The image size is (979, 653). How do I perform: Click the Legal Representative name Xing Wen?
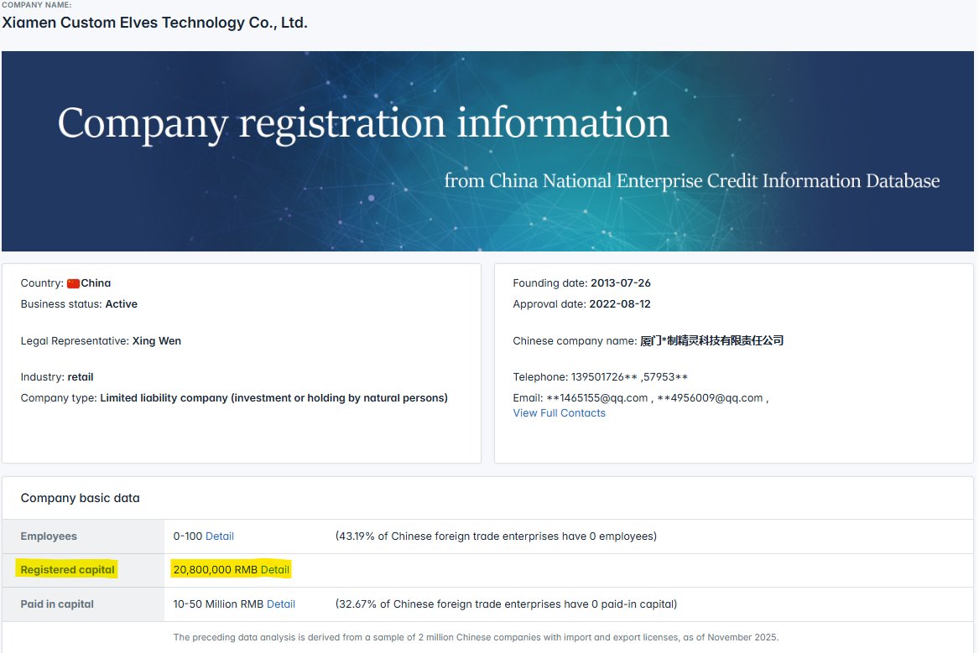[157, 341]
